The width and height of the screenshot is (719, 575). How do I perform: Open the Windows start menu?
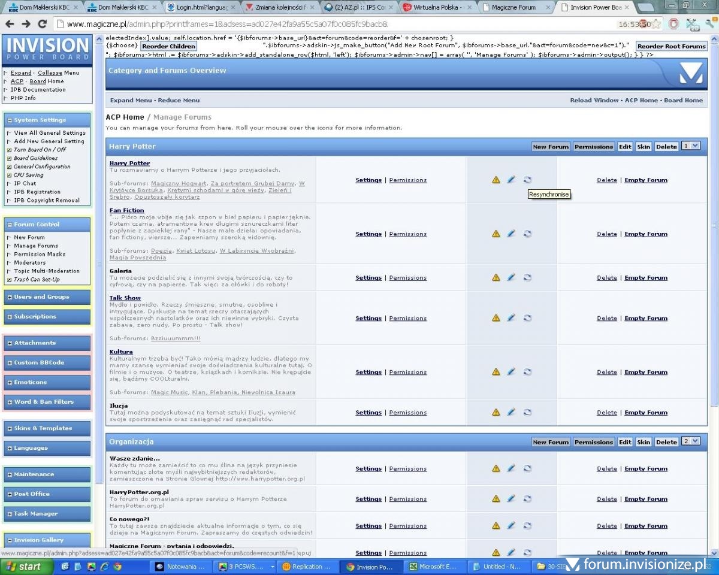(22, 567)
